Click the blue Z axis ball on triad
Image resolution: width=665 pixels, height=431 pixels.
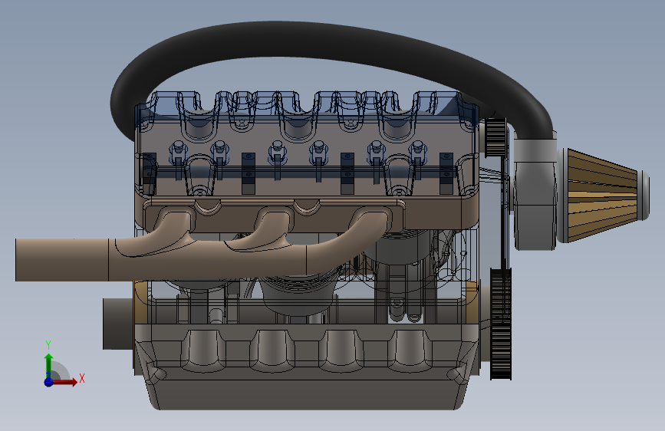pos(48,382)
